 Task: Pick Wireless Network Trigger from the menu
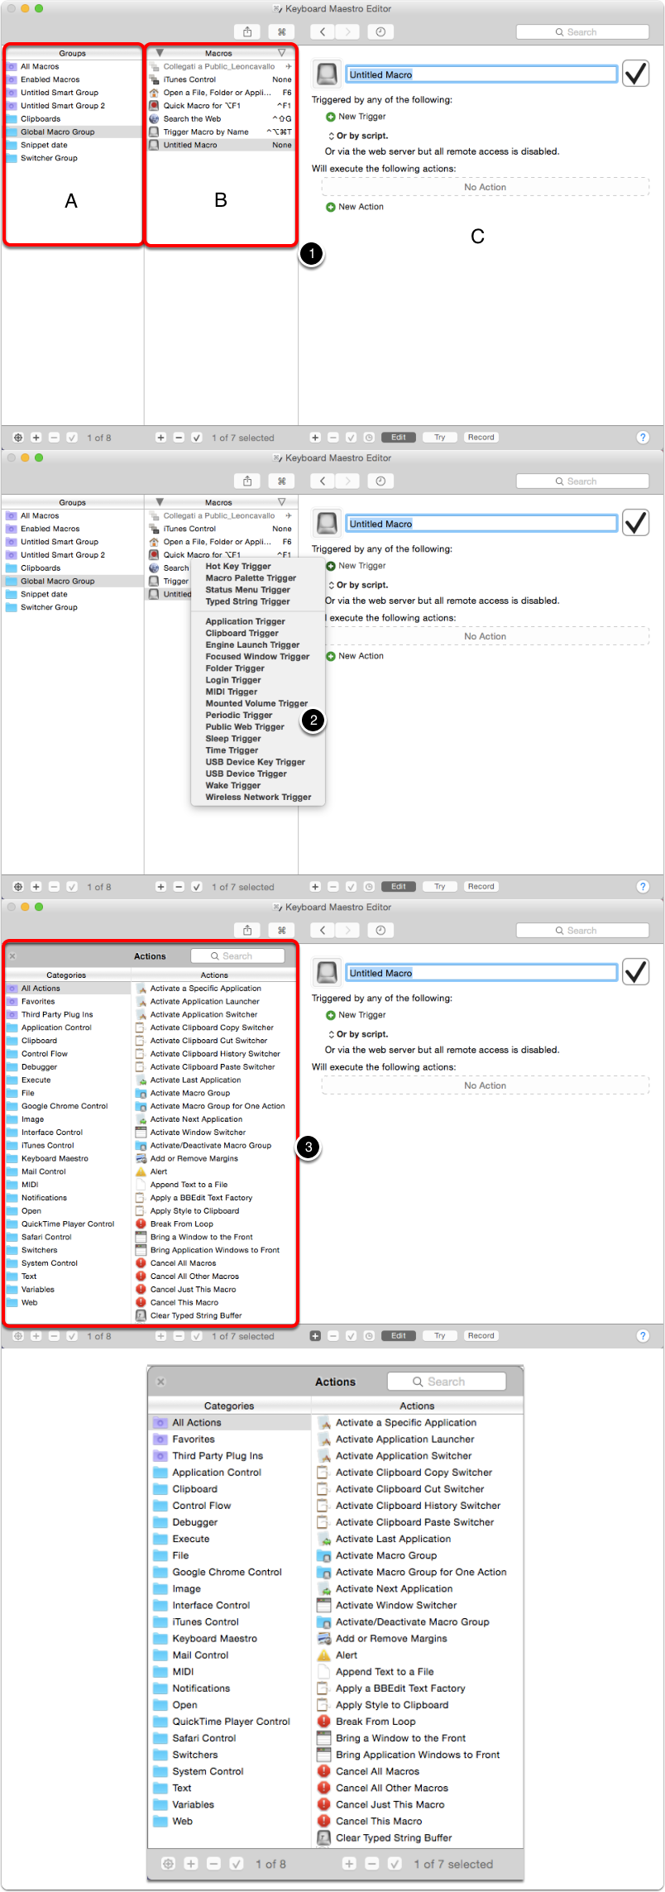point(258,798)
